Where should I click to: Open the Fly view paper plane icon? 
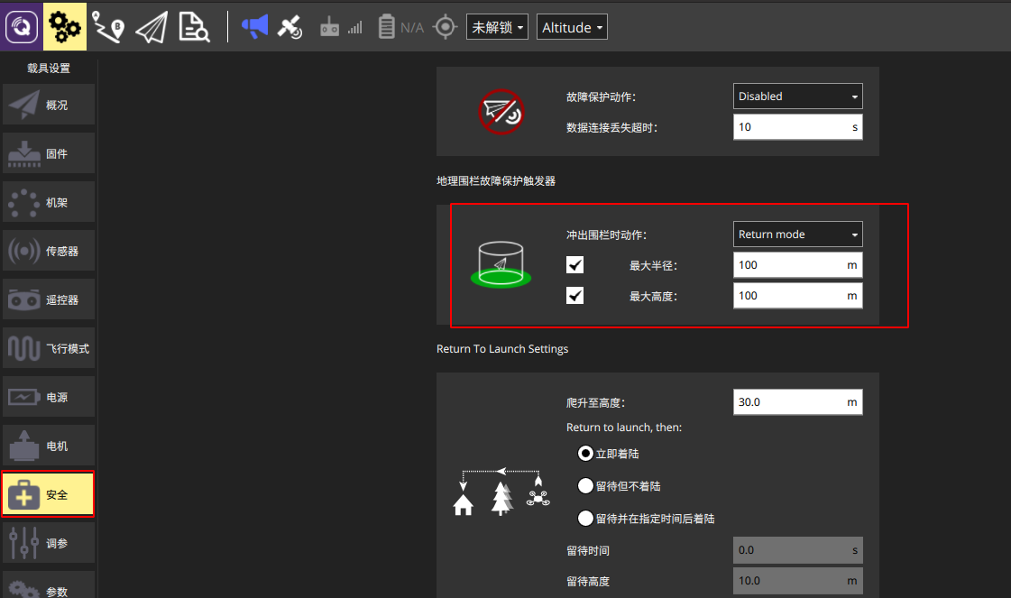pyautogui.click(x=152, y=27)
